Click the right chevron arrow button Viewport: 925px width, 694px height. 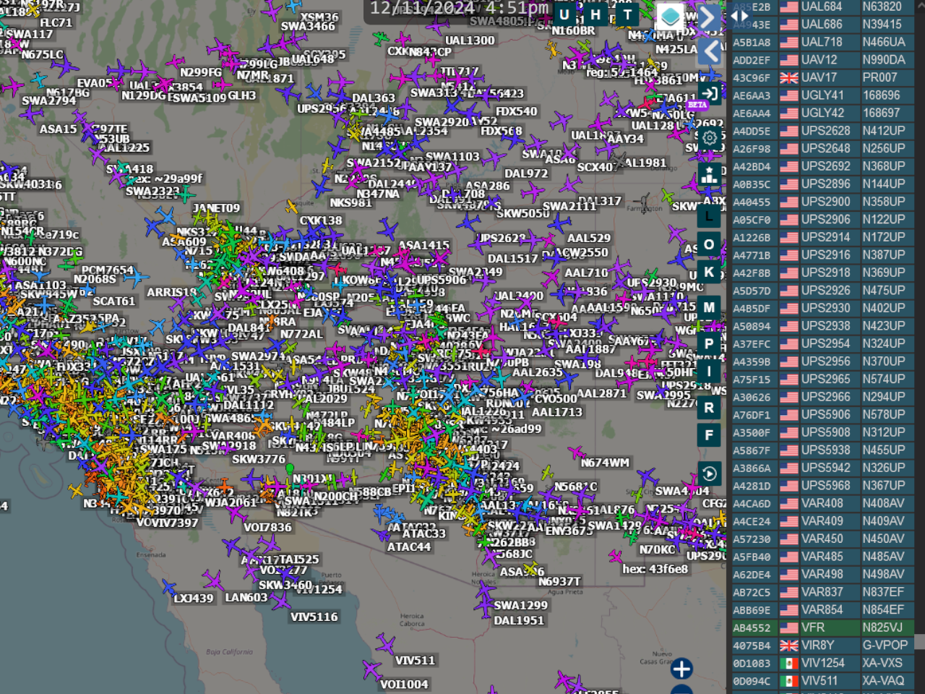[x=710, y=17]
